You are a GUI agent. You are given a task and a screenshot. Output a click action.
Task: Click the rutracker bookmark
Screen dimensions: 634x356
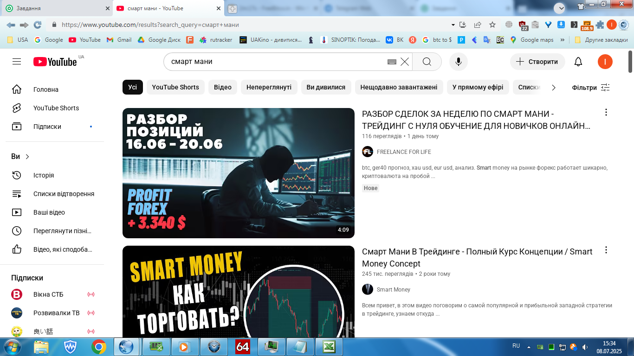(x=216, y=40)
